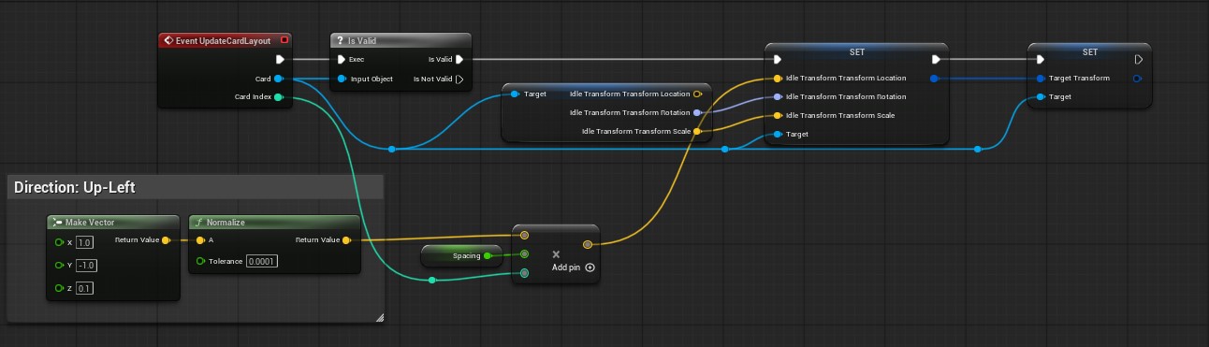The image size is (1209, 347).
Task: Click the Location input pin on first SET
Action: 777,79
